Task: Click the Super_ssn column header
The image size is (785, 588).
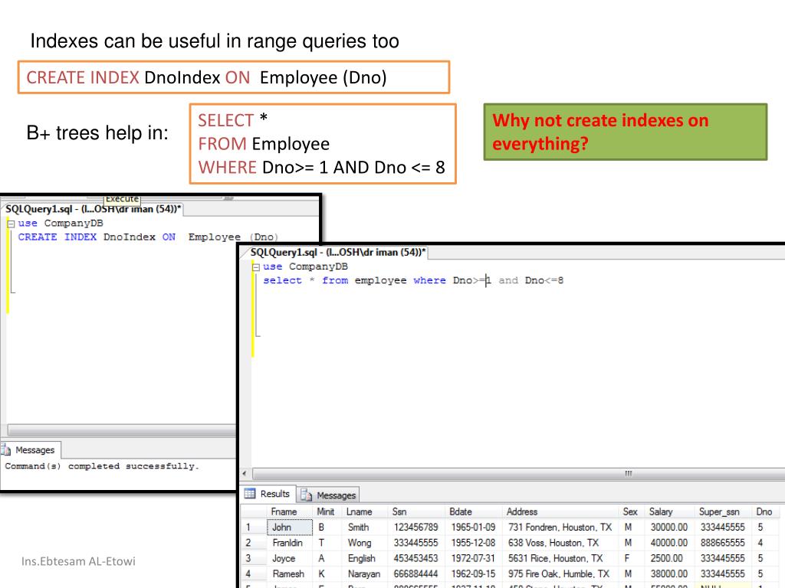Action: 724,511
